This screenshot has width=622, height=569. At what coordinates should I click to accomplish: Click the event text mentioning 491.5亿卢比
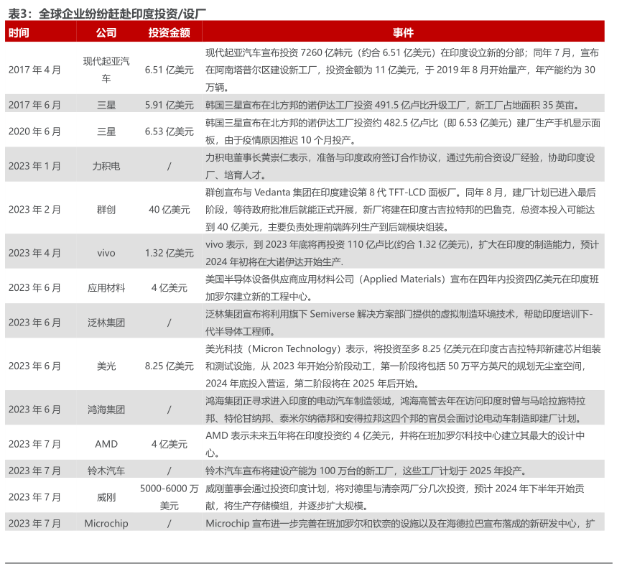pos(393,105)
